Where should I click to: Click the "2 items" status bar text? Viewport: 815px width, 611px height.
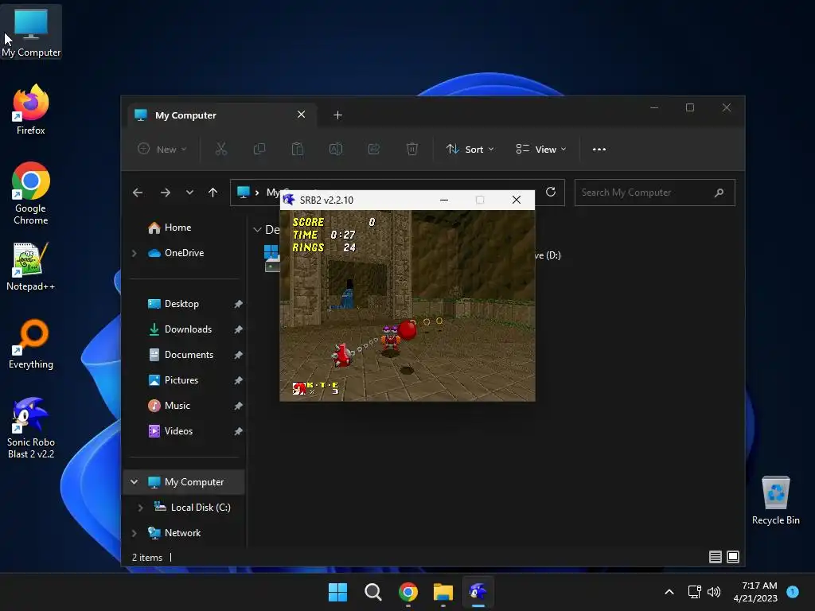pos(147,558)
